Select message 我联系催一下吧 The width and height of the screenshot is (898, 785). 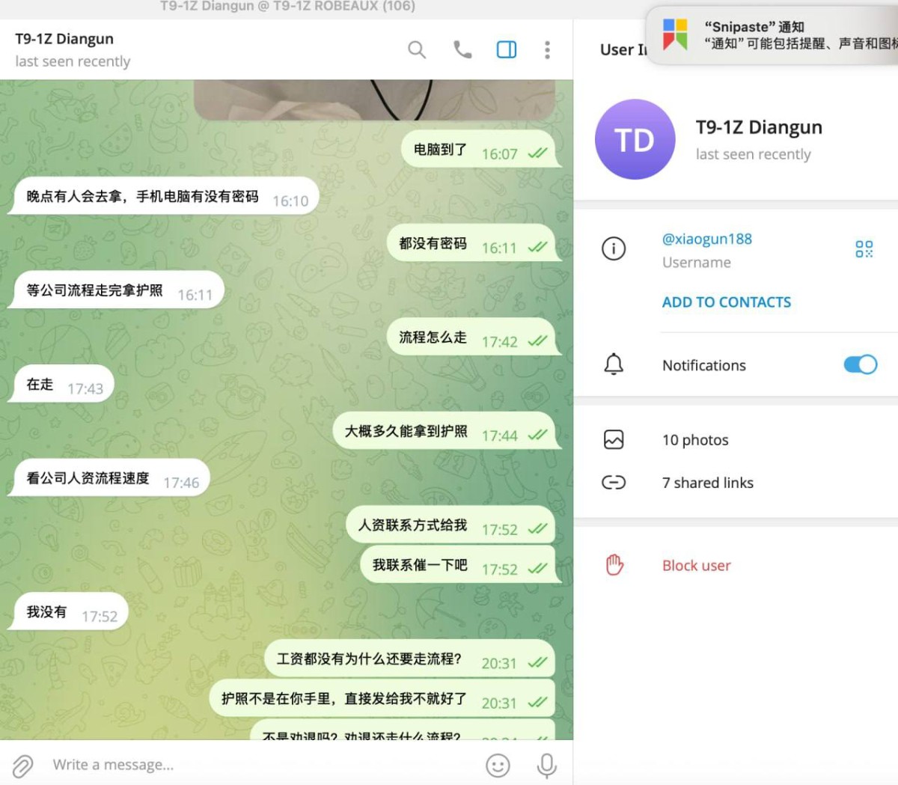click(461, 565)
